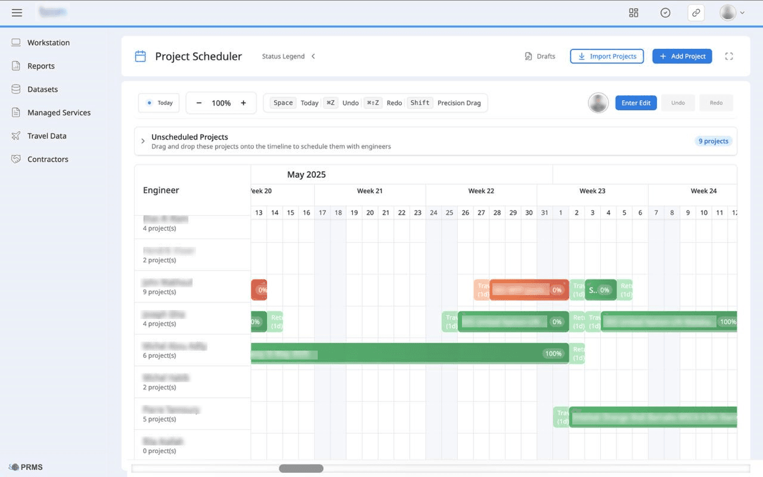
Task: Collapse the Status Legend chevron
Action: tap(314, 56)
